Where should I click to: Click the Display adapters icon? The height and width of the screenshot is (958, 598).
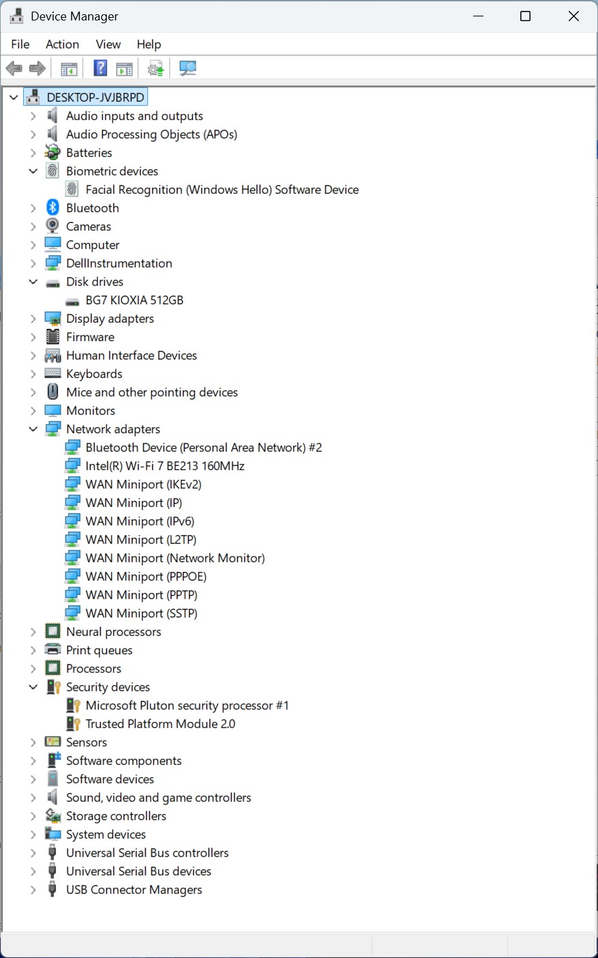pyautogui.click(x=53, y=318)
